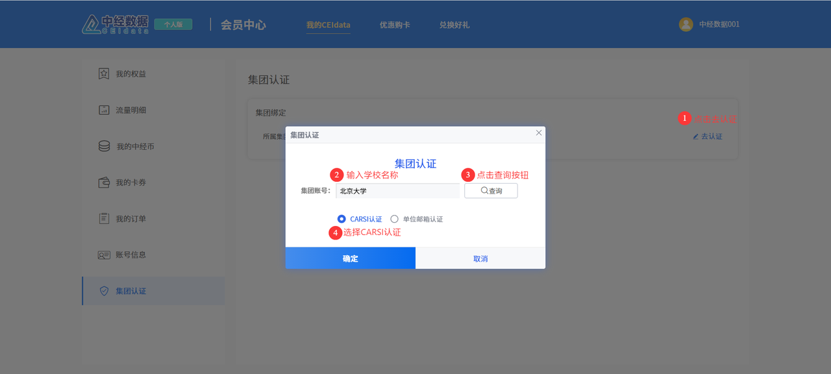Click the 我的卡券 wallet icon

pos(104,182)
